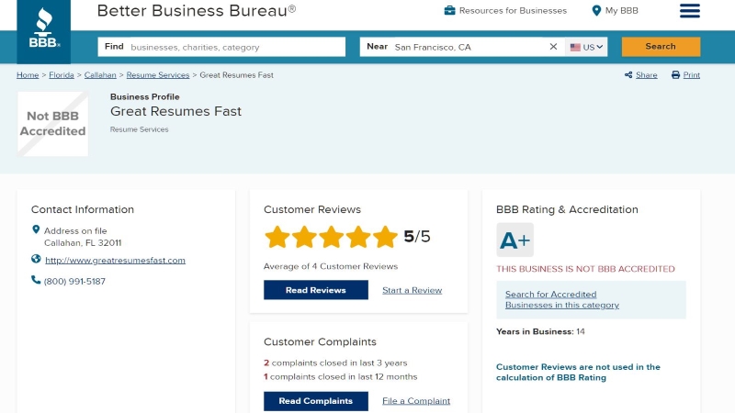The width and height of the screenshot is (735, 413).
Task: Click 'Callahan, FL 32011' address text
Action: coord(83,243)
